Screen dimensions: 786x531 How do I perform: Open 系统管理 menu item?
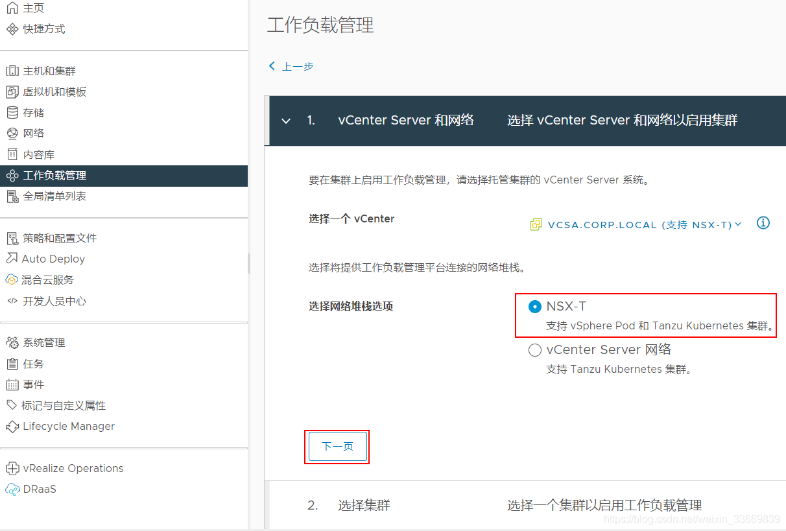pos(44,342)
